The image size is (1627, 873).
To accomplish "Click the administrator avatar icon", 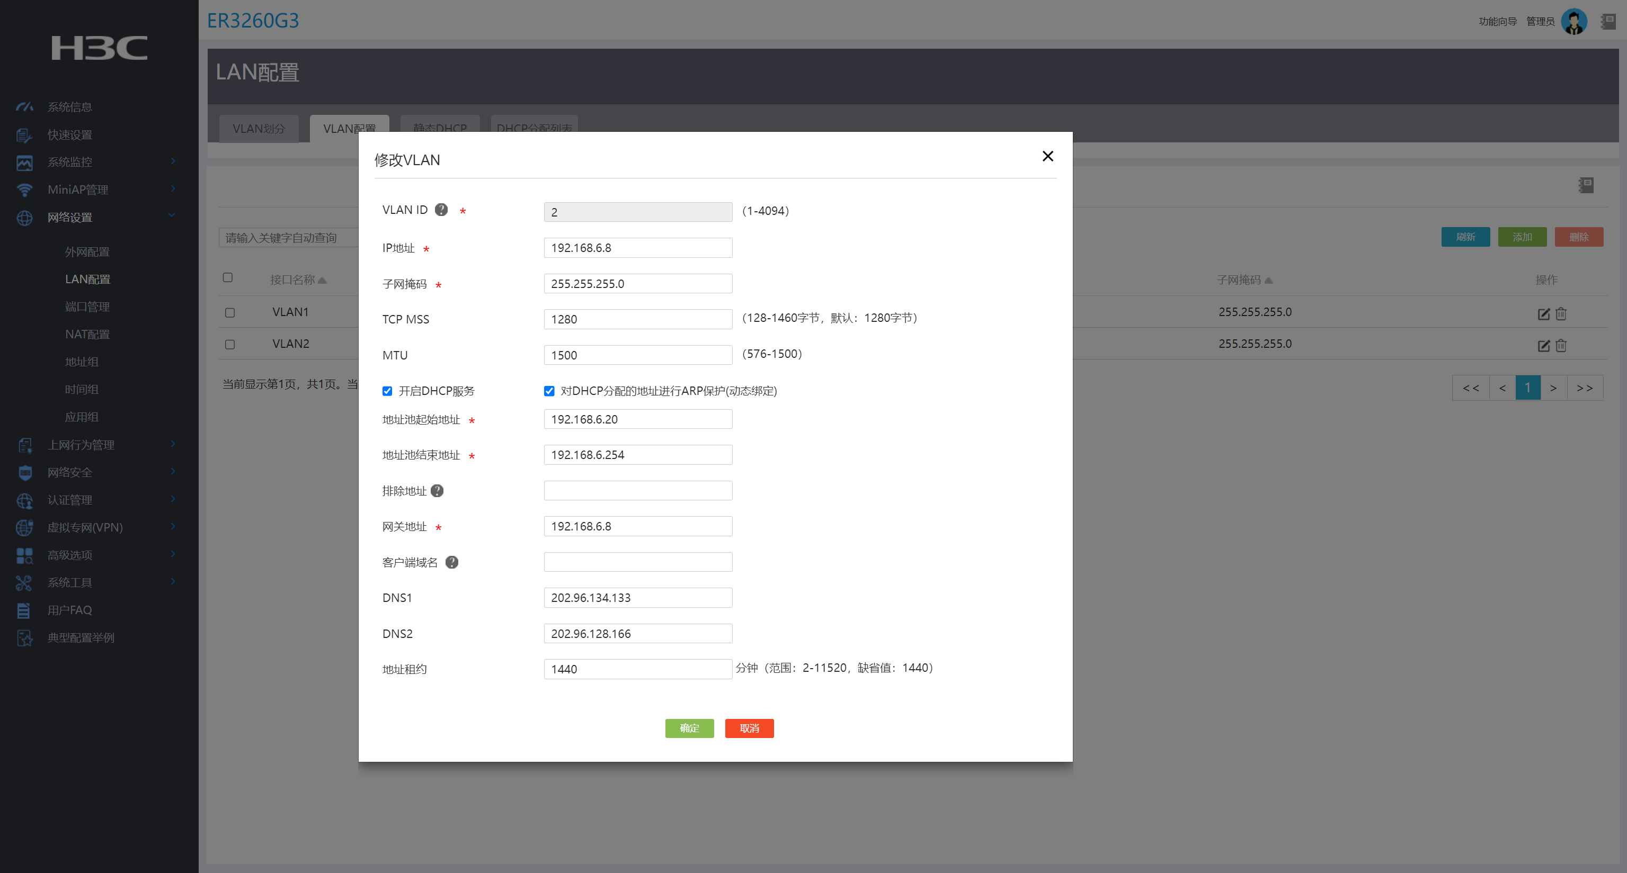I will pyautogui.click(x=1573, y=22).
